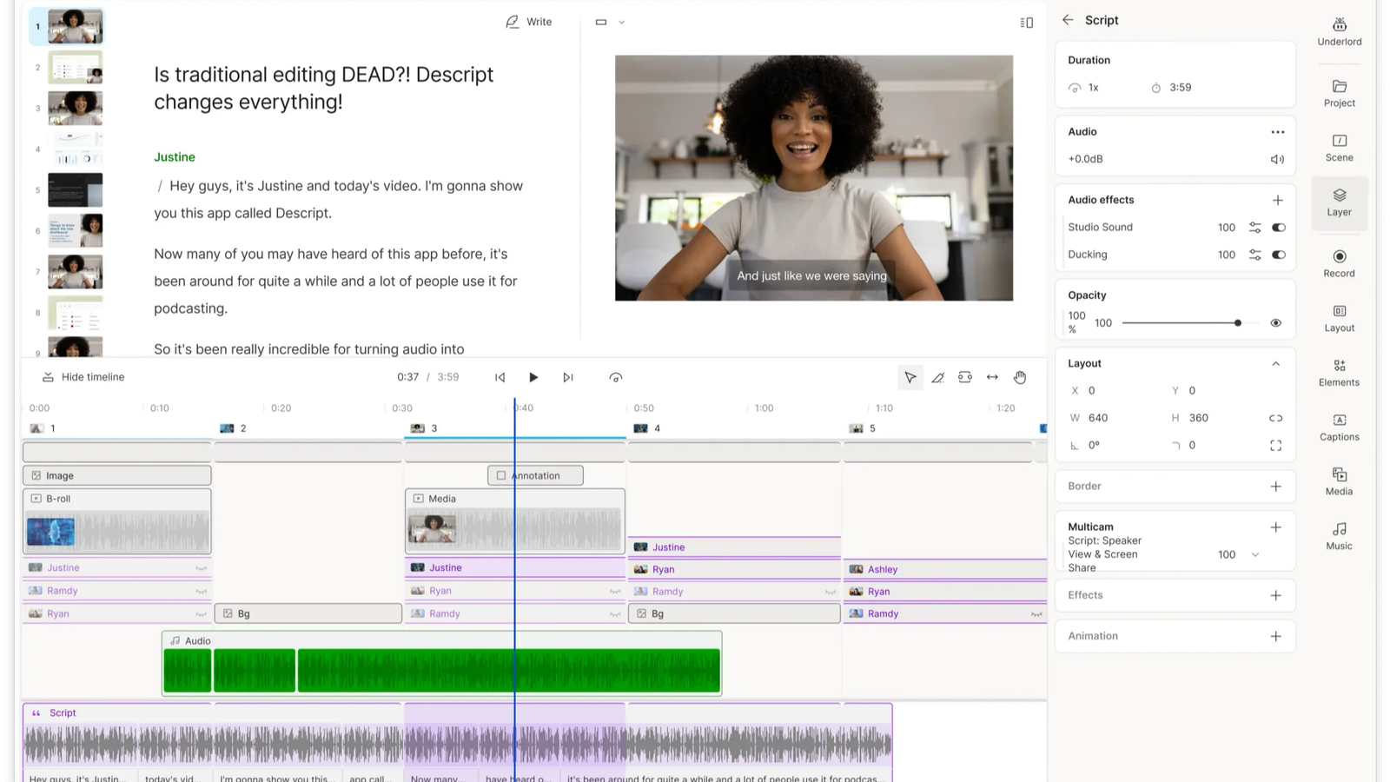The image size is (1390, 782).
Task: Select the Annotation clip in timeline
Action: [535, 475]
